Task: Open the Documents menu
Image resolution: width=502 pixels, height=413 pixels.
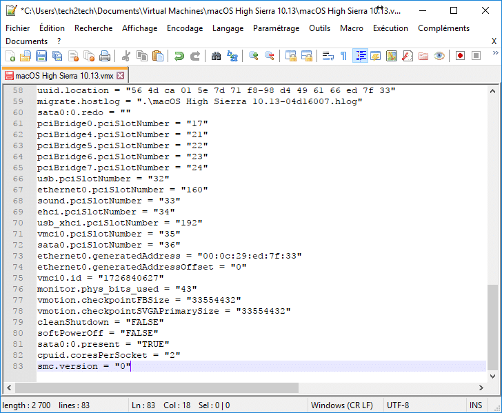Action: pos(27,41)
